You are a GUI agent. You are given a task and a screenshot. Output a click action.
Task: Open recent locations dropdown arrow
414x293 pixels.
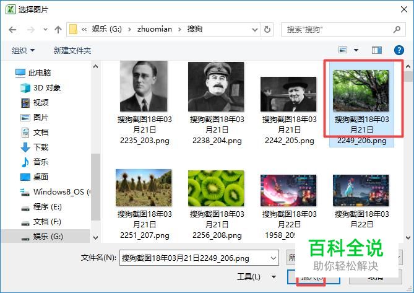[45, 29]
